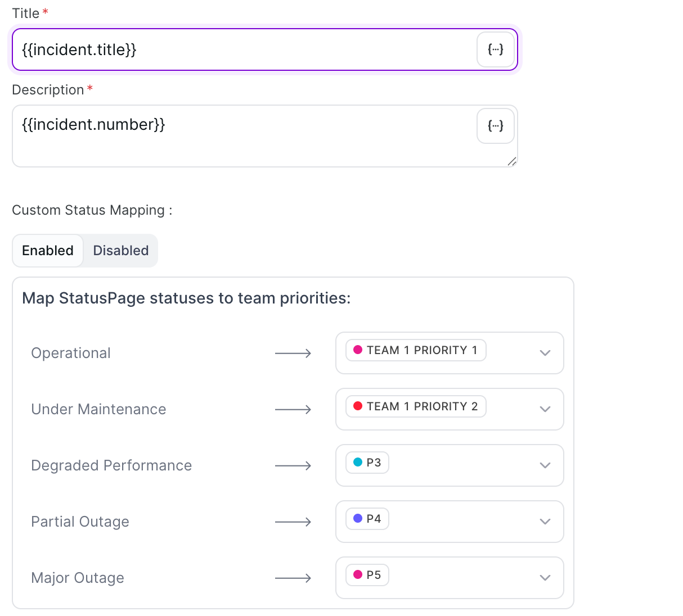Expand the Under Maintenance priority dropdown chevron
683x616 pixels.
click(545, 409)
